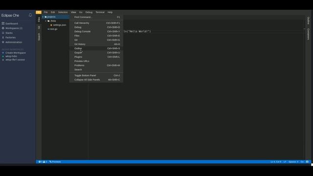Screen dimensions: 313x176
Task: Select Output in the View menu
Action: click(x=96, y=53)
